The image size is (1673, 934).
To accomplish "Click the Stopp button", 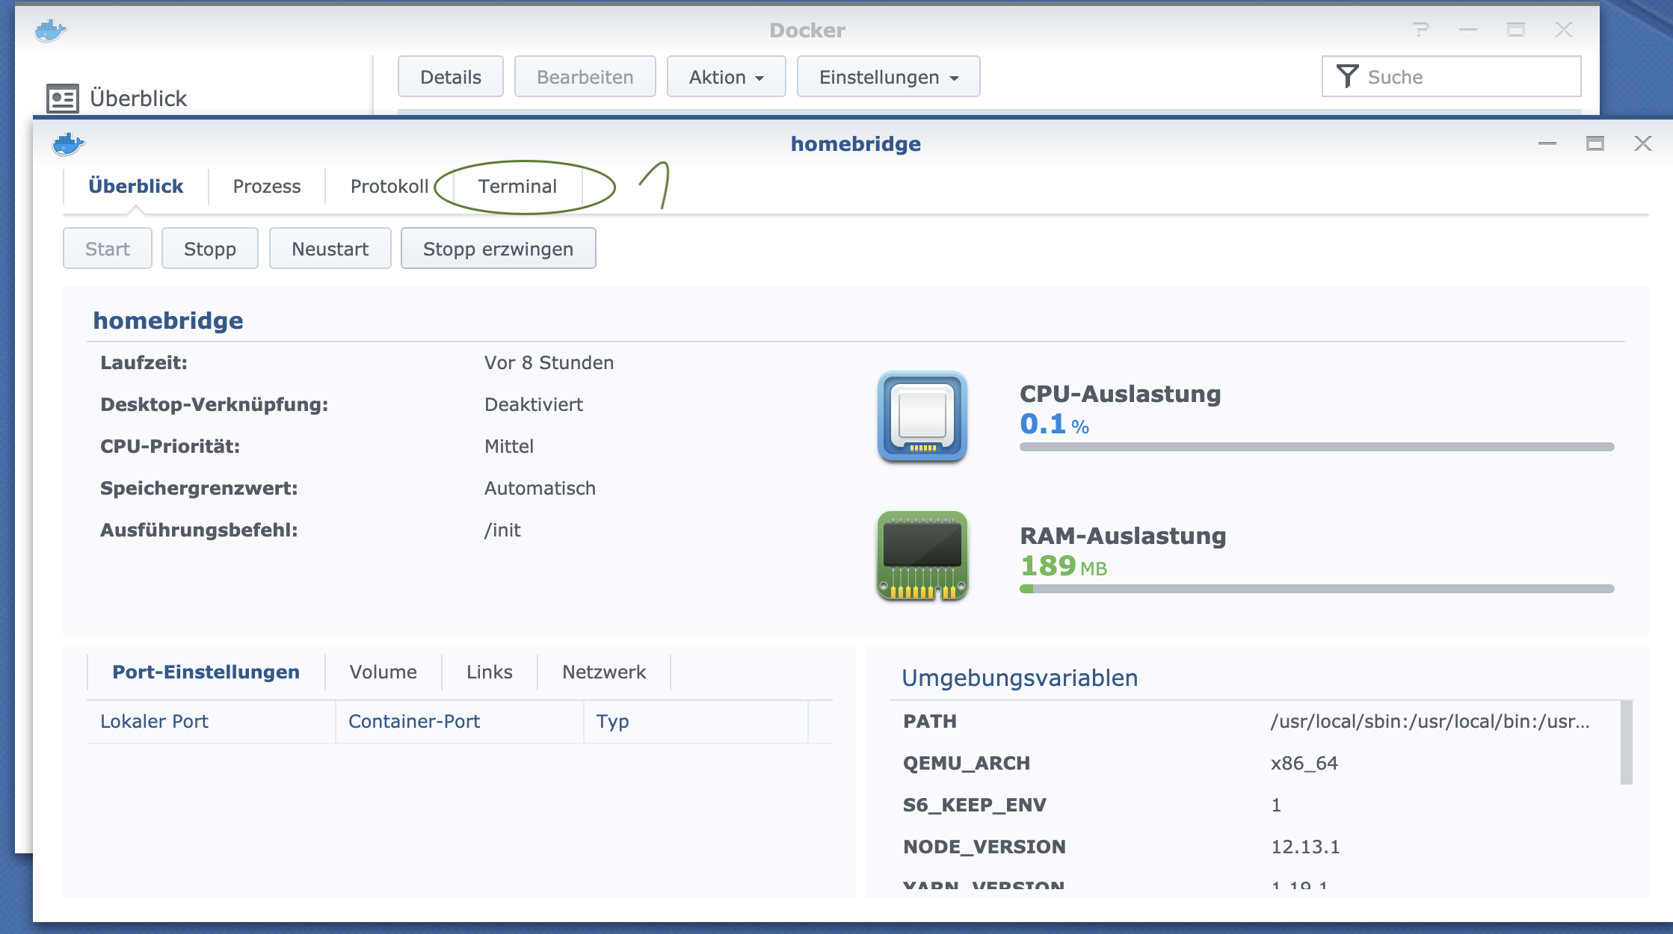I will [210, 249].
